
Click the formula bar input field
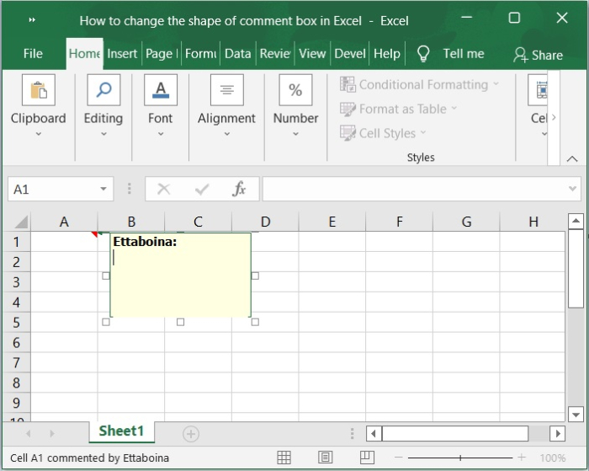pyautogui.click(x=422, y=189)
